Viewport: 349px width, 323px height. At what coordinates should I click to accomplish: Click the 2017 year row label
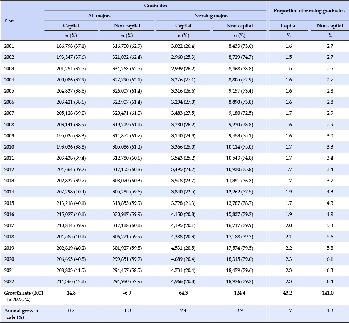tap(9, 225)
